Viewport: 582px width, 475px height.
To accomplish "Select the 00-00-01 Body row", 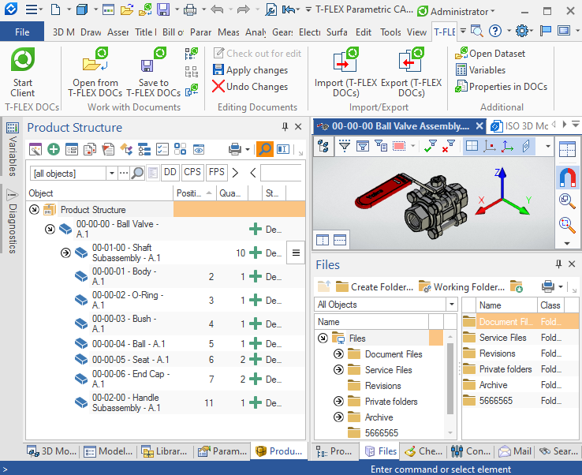I will [x=165, y=277].
